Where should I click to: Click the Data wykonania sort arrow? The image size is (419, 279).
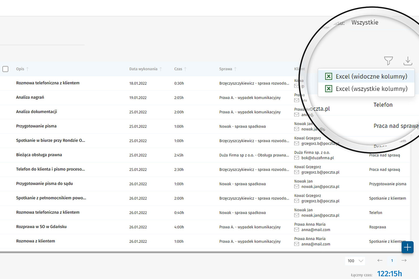[161, 69]
